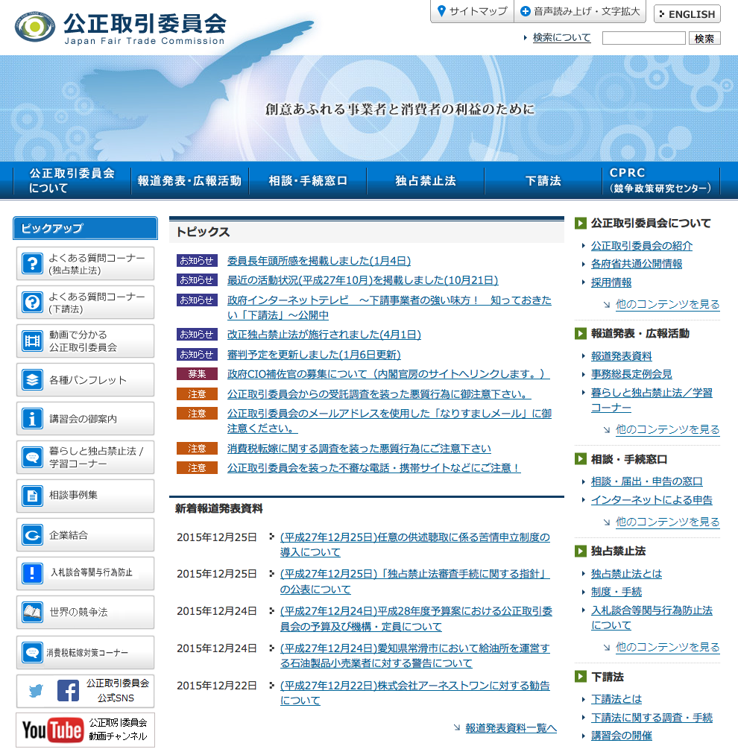Click film icon for 動画で分かる公正取引委員会
Screen dimensions: 738x752
pos(32,341)
